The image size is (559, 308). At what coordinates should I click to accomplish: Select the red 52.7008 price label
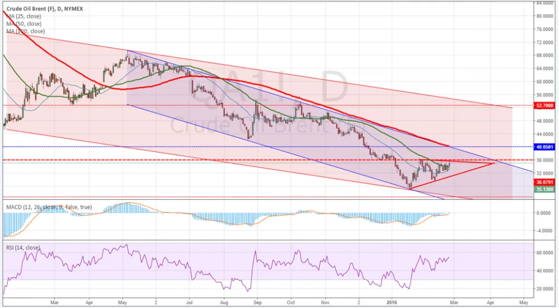545,105
